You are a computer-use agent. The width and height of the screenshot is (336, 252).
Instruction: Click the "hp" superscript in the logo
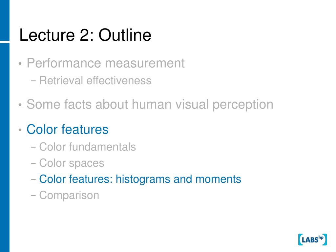pyautogui.click(x=321, y=237)
